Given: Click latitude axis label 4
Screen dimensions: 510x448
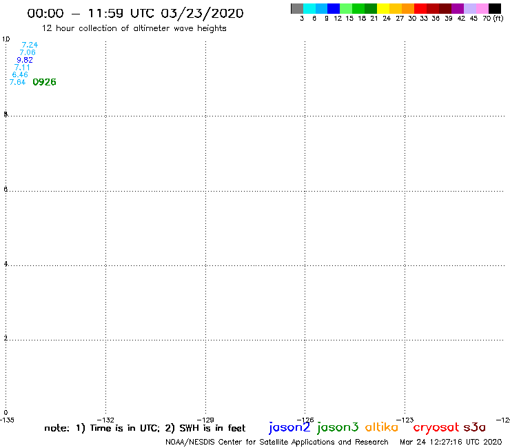Looking at the screenshot, I should pos(6,263).
